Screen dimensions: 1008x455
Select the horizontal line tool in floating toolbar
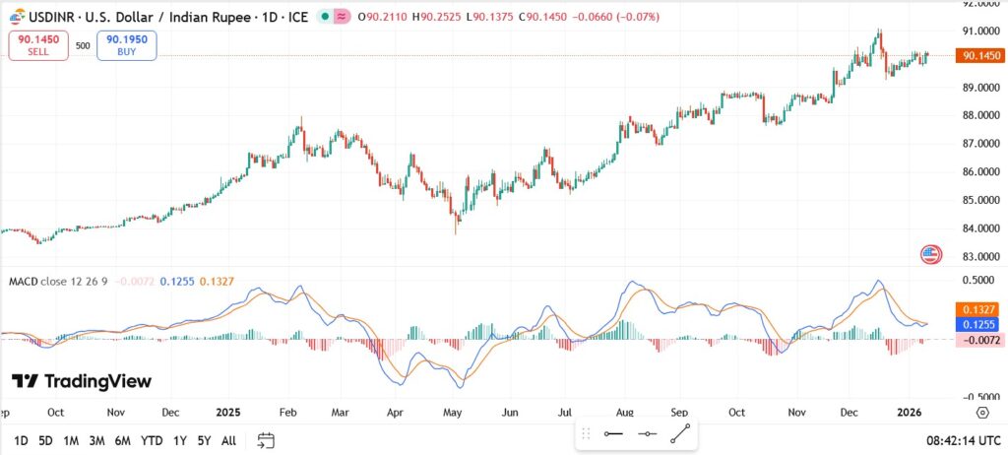[614, 433]
